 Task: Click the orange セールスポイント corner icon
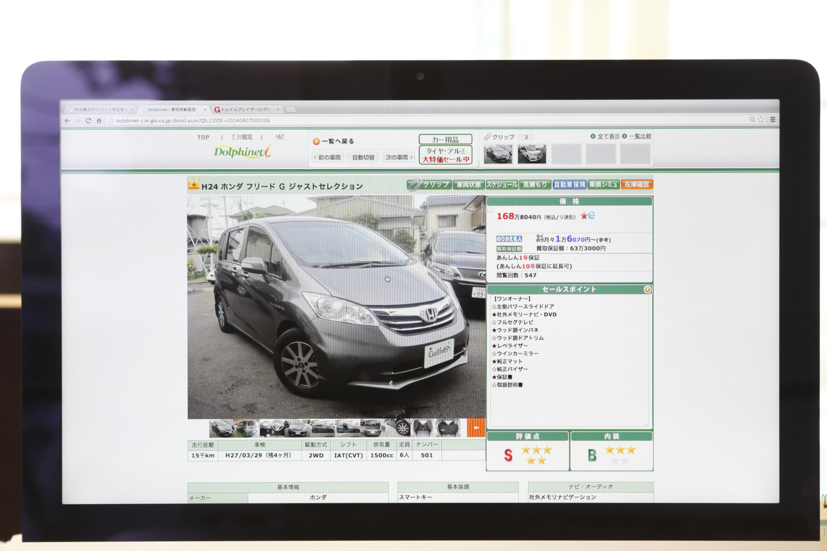(x=647, y=289)
